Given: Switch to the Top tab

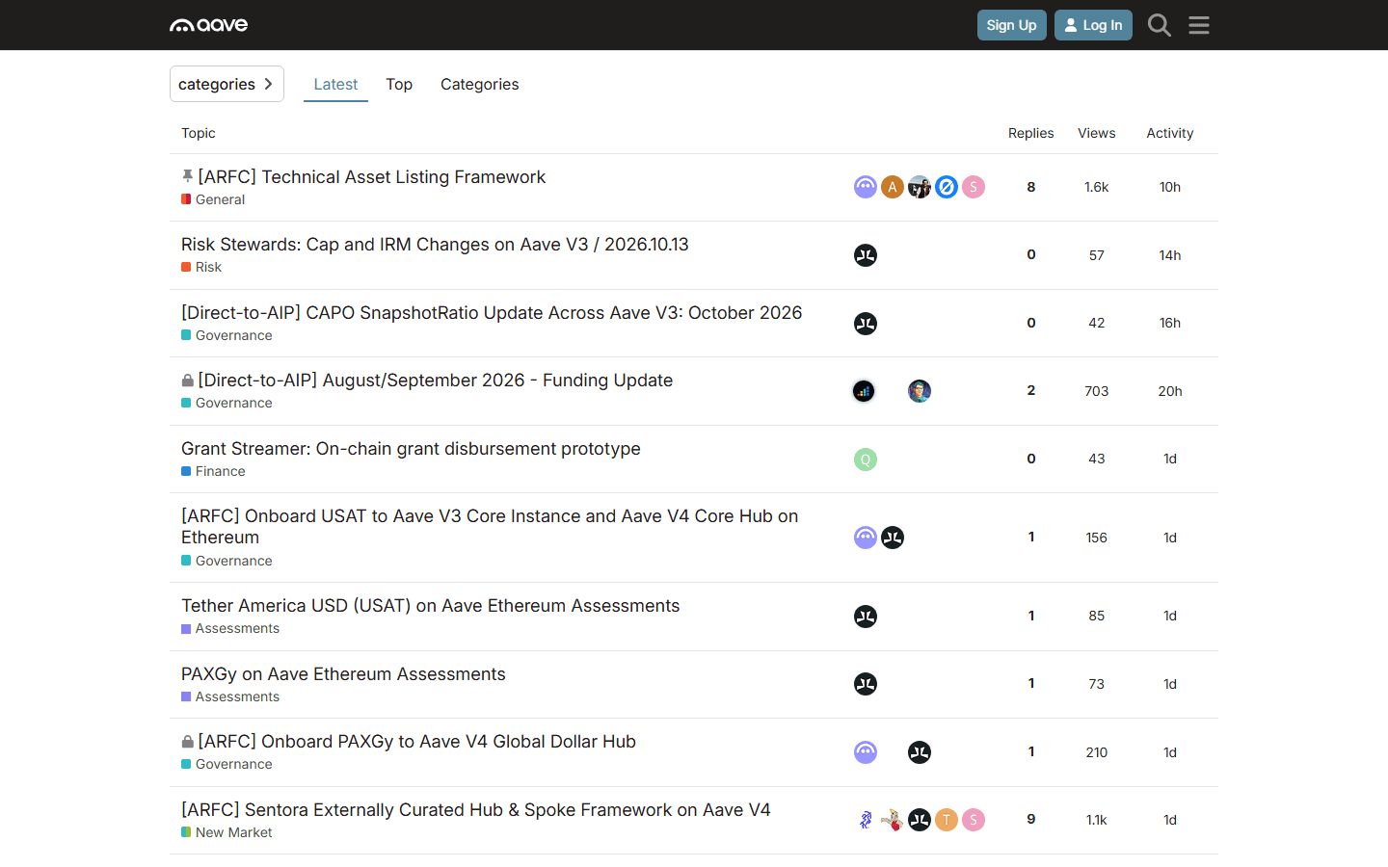Looking at the screenshot, I should pos(399,84).
